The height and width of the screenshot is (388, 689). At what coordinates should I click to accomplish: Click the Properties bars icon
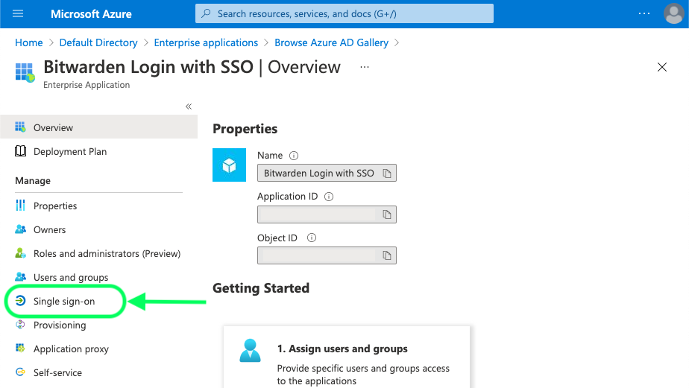[20, 206]
